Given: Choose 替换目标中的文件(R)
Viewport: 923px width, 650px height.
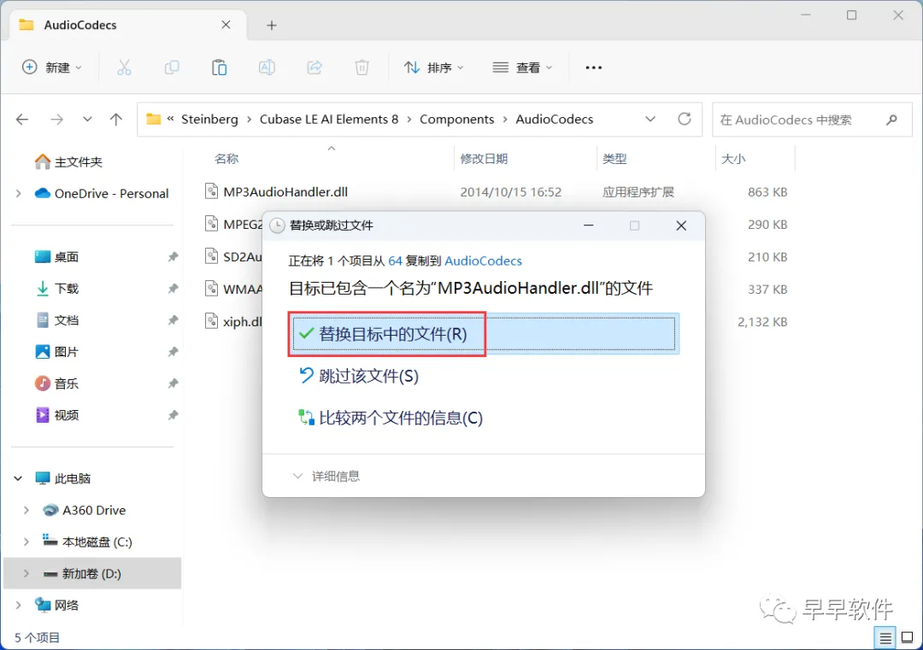Looking at the screenshot, I should [x=484, y=334].
